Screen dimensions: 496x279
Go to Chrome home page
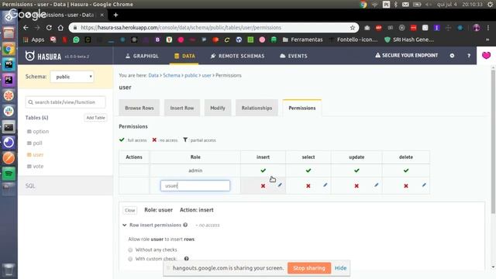60,28
